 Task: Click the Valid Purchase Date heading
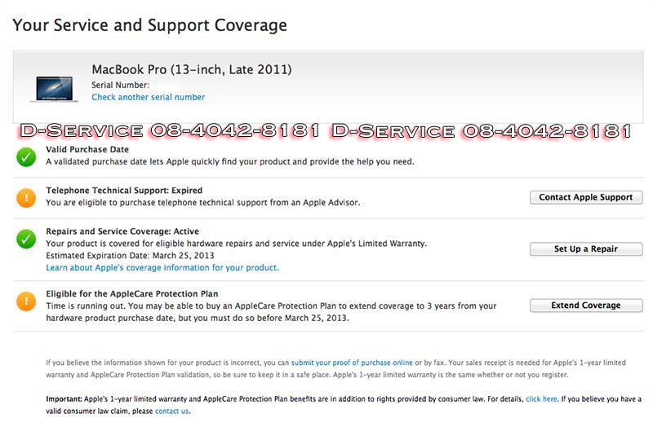coord(87,150)
